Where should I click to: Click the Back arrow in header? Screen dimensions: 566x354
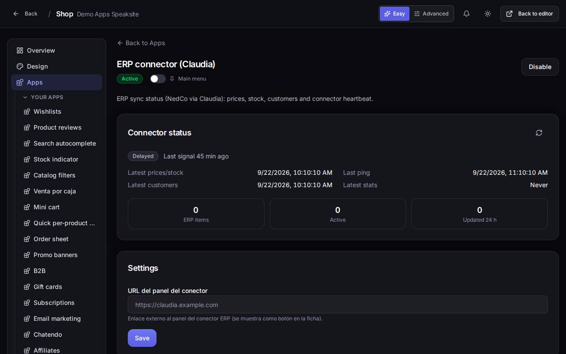pyautogui.click(x=25, y=14)
